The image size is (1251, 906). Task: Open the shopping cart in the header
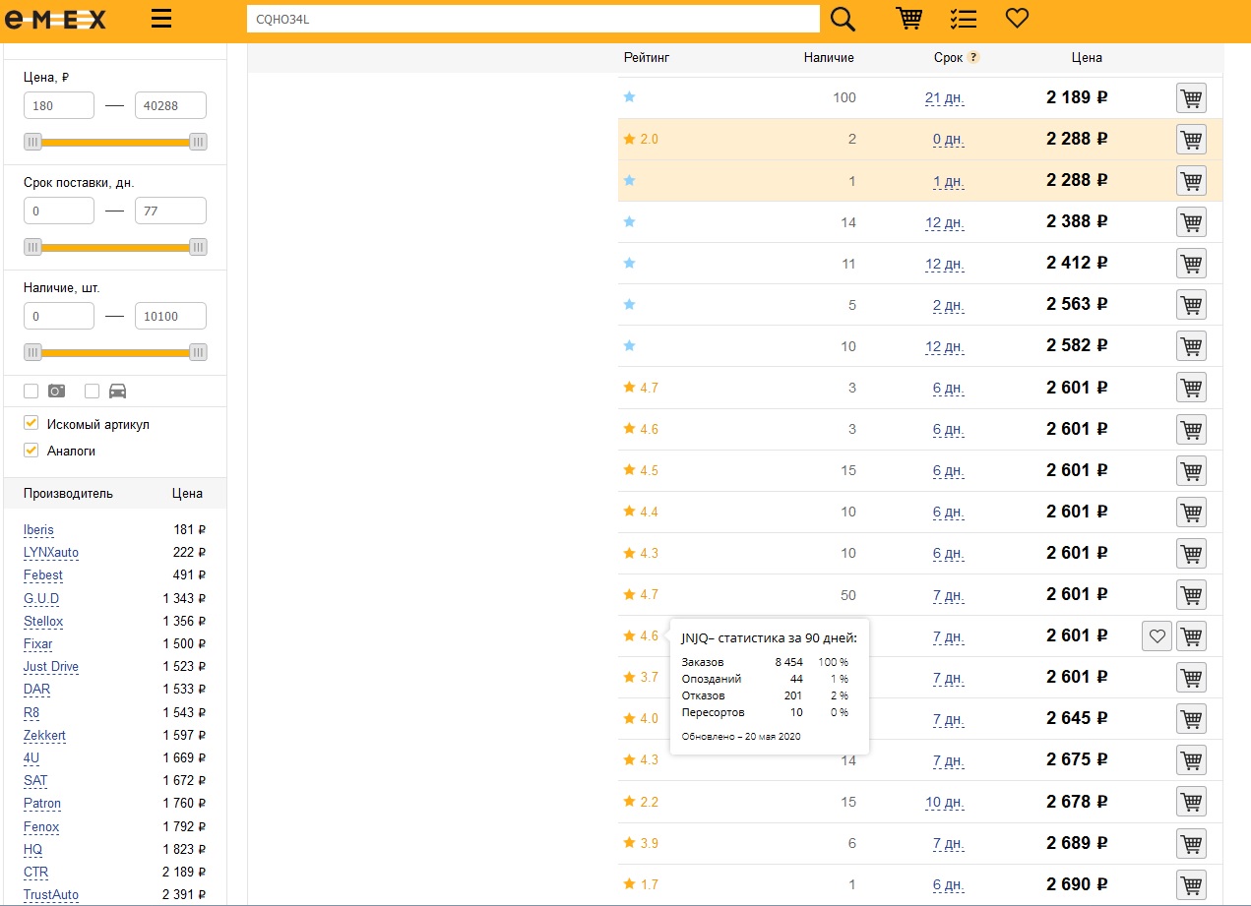[909, 19]
